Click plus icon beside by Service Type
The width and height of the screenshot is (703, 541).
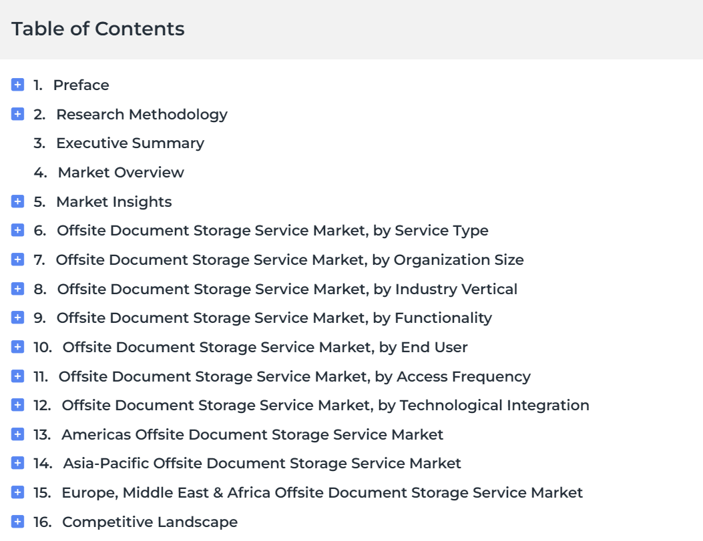tap(17, 230)
